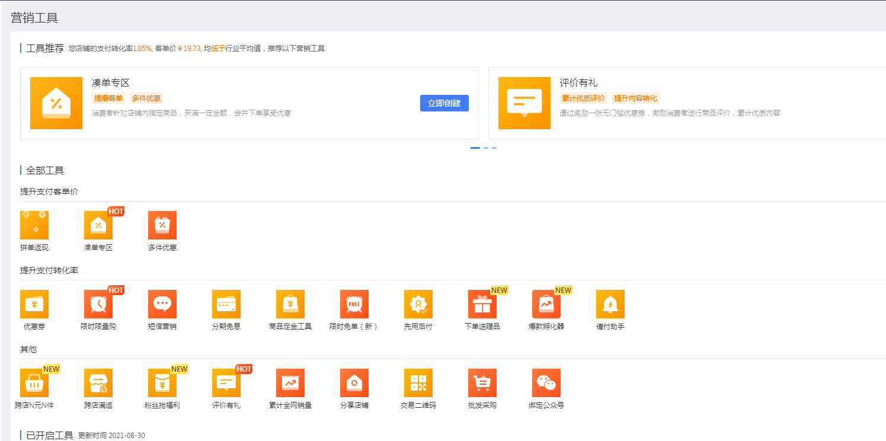Open the 商品定金工具 icon
Viewport: 886px width, 441px height.
pyautogui.click(x=290, y=304)
